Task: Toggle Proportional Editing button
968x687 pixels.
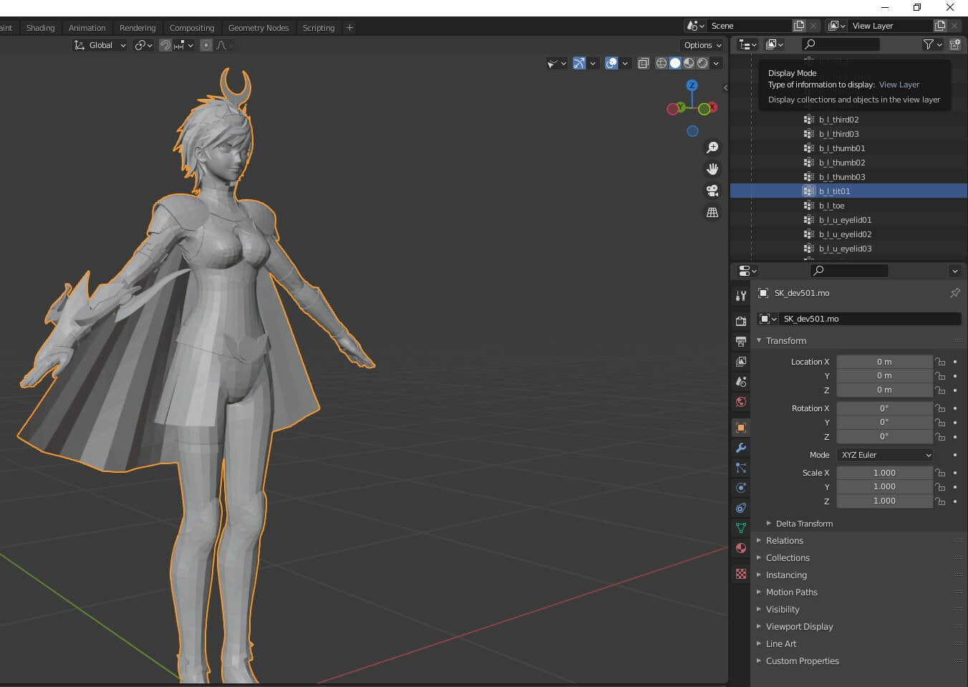Action: pyautogui.click(x=206, y=45)
